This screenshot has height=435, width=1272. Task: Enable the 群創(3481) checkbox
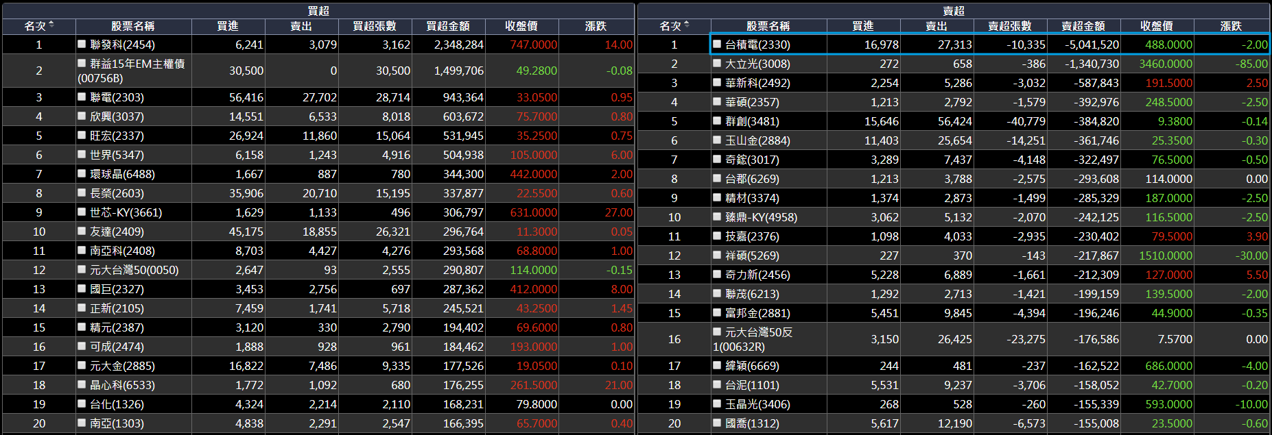coord(717,121)
